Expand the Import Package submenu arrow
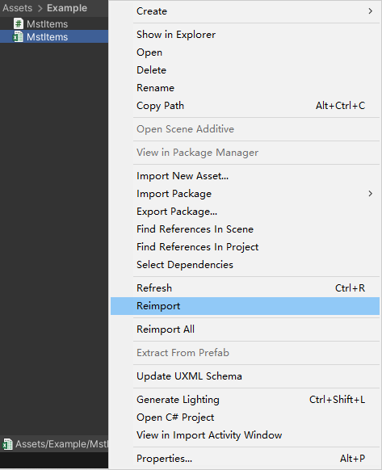382x470 pixels. tap(371, 194)
